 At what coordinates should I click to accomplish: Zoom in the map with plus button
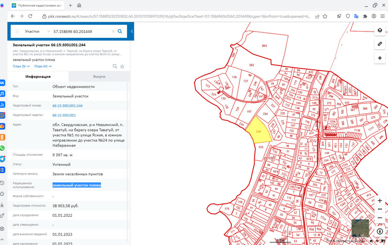coord(380,201)
